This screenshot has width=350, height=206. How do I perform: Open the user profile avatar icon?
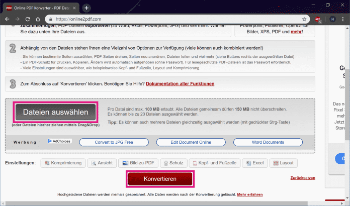click(332, 19)
